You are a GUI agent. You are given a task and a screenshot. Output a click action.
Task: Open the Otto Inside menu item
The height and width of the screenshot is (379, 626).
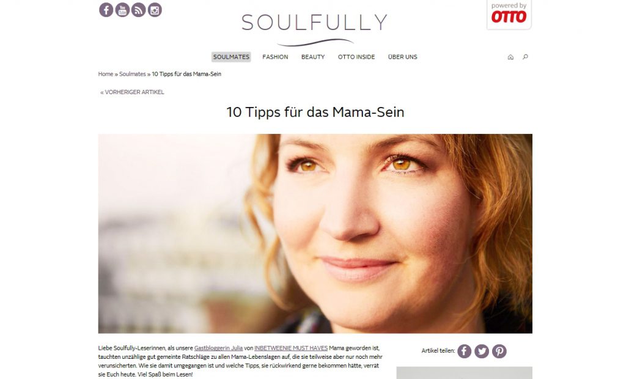356,57
